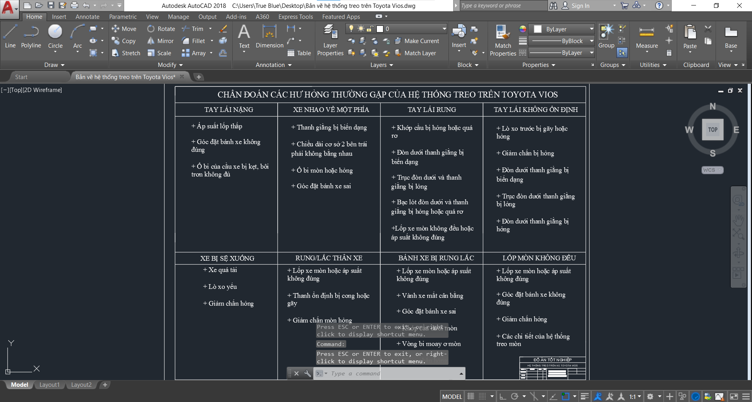Screen dimensions: 752x402
Task: Open the annotation scale 1:1 dropdown
Action: (x=635, y=397)
